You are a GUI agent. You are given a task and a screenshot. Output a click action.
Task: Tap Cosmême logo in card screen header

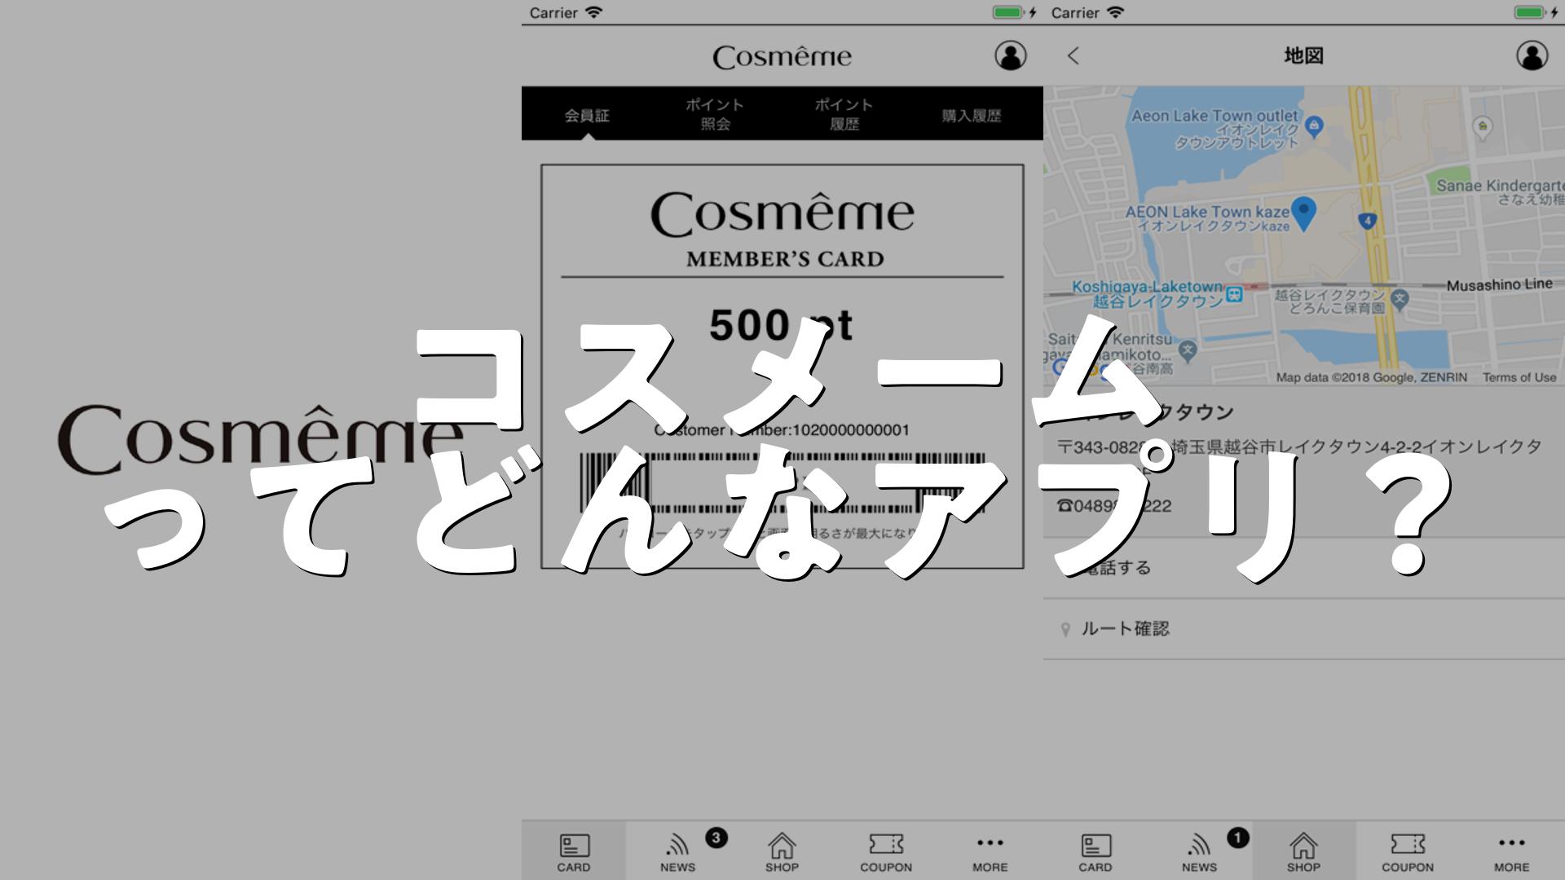pyautogui.click(x=782, y=56)
